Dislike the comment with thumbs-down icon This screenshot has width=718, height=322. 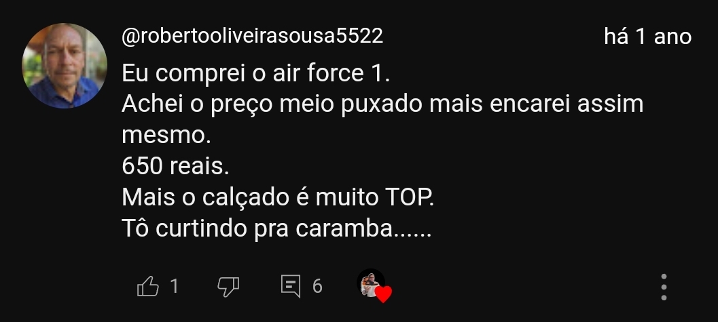pyautogui.click(x=228, y=287)
